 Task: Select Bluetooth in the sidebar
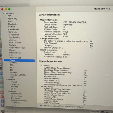point(12,24)
